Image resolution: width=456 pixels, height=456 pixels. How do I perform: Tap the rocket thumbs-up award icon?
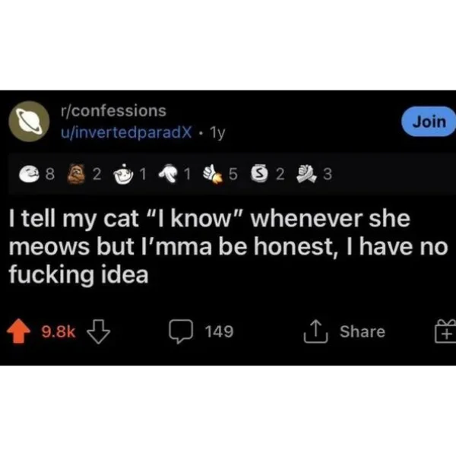213,174
